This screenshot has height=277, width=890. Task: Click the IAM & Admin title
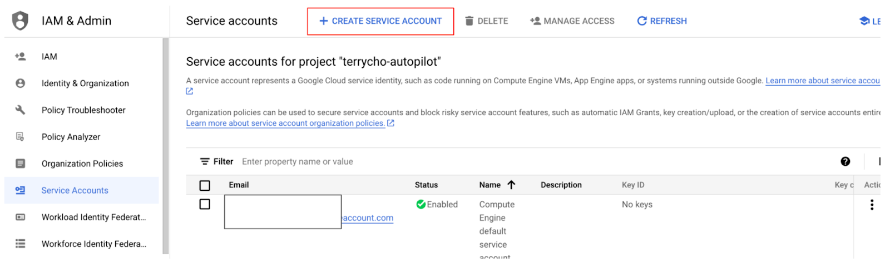pos(76,21)
